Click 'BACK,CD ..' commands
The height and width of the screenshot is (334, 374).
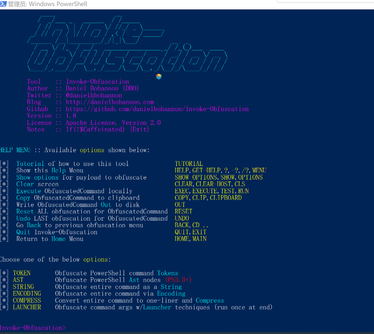click(192, 225)
